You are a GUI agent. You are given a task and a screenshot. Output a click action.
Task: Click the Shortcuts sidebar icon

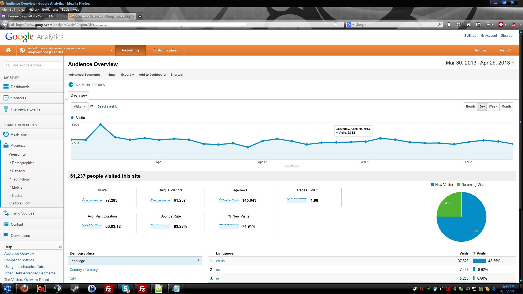(x=6, y=98)
